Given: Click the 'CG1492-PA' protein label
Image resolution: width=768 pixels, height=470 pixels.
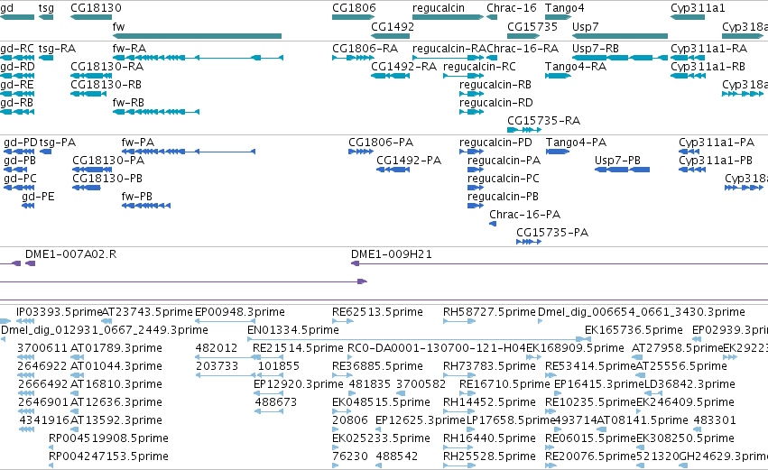Looking at the screenshot, I should 409,161.
